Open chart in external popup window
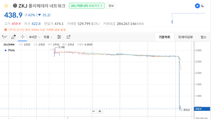Viewport: 211px width, 119px height. pyautogui.click(x=68, y=37)
